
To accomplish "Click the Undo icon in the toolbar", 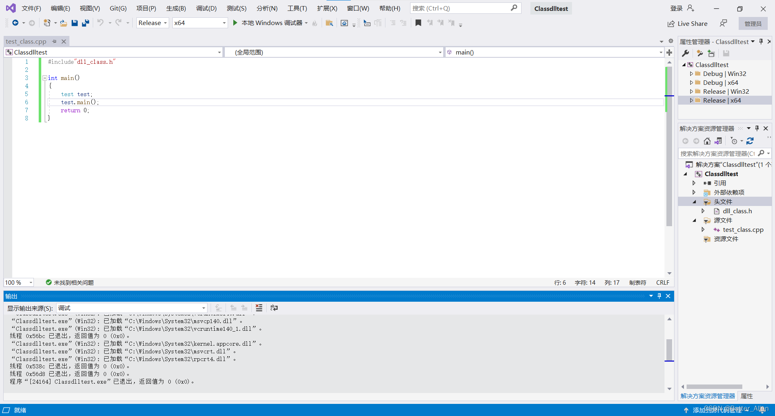I will click(x=101, y=23).
